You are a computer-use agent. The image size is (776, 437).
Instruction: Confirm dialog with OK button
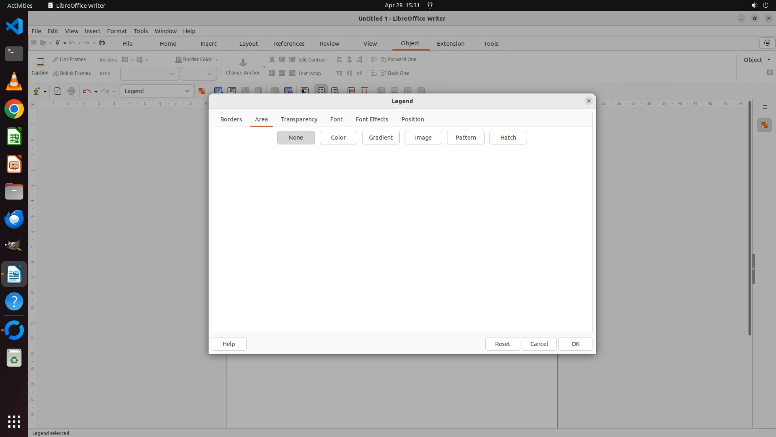coord(575,344)
